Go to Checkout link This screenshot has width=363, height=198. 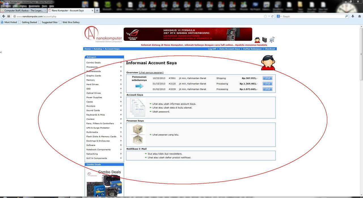point(270,49)
